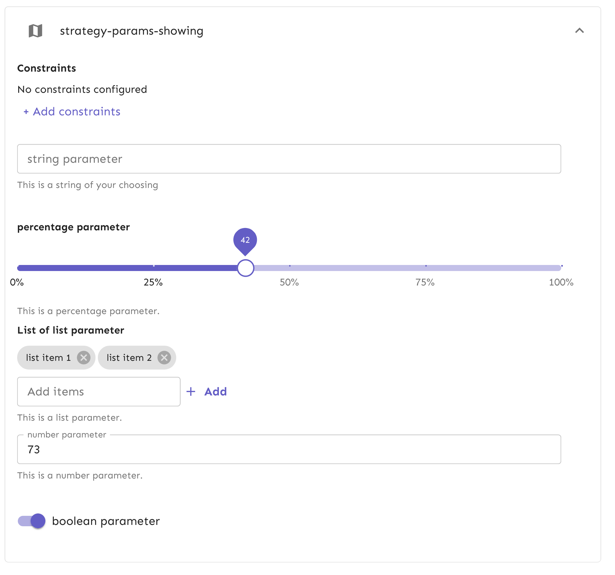Click the strategy-params-showing title

click(x=131, y=31)
